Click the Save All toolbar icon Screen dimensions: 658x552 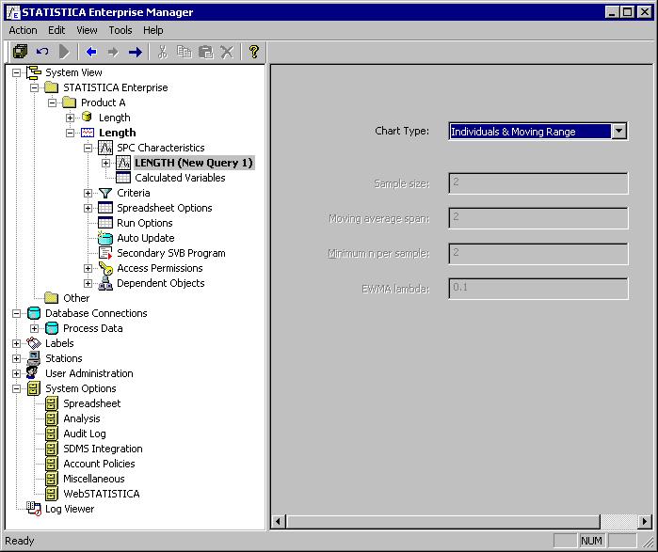[20, 52]
